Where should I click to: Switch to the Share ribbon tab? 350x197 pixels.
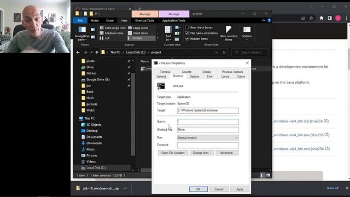point(109,21)
